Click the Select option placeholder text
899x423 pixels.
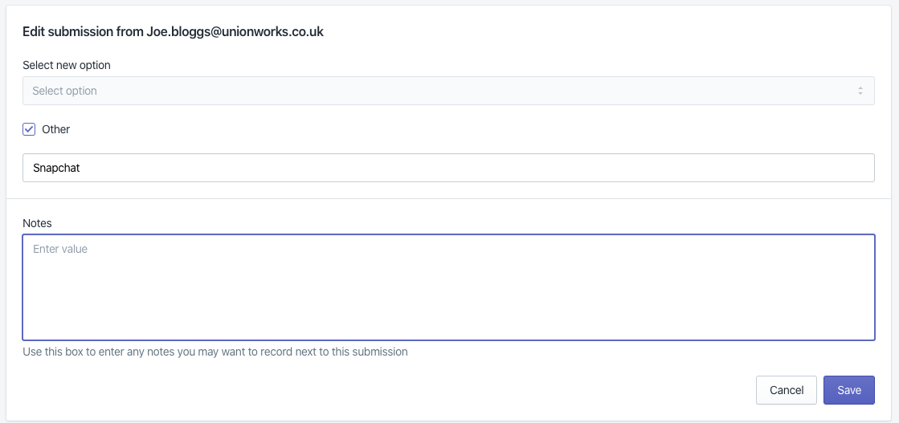(64, 91)
